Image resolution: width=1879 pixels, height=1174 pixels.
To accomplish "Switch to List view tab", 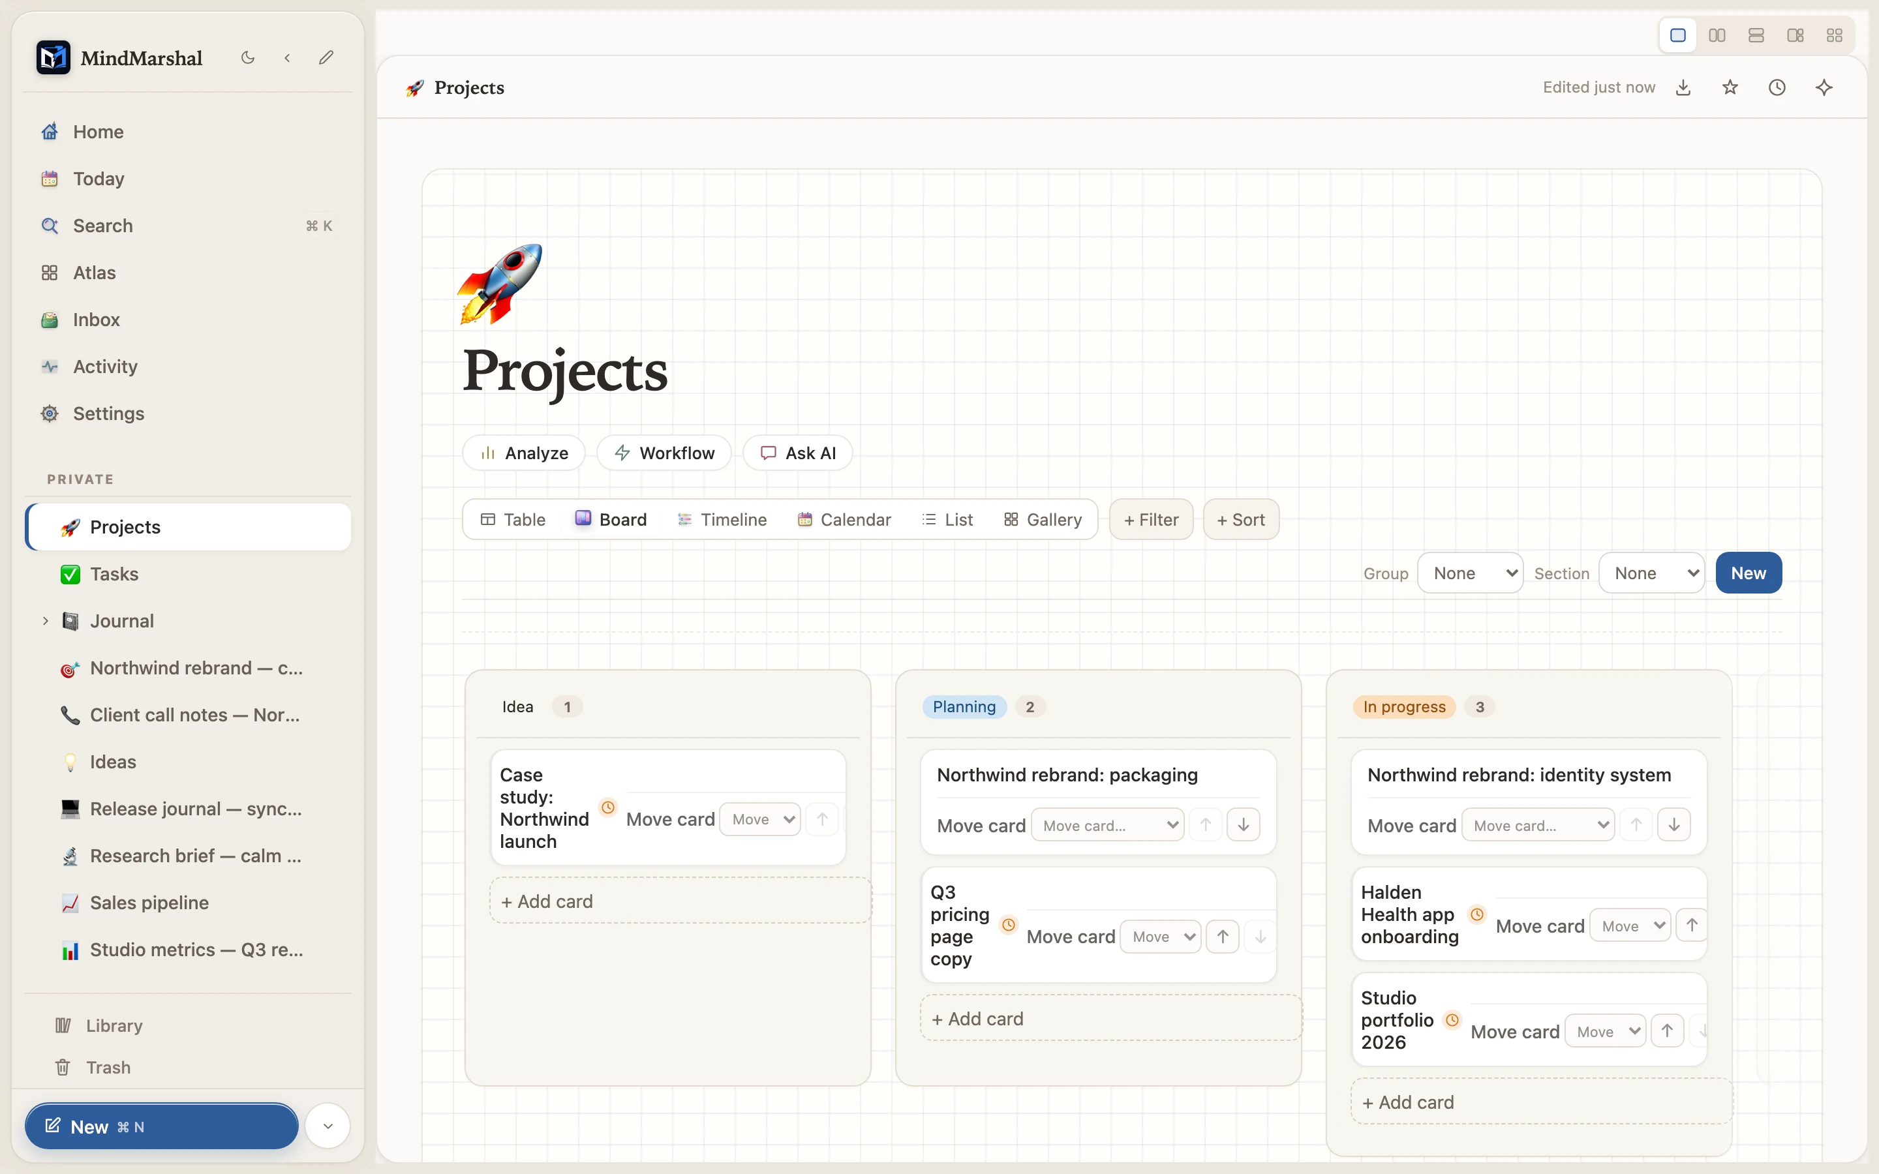I will click(947, 520).
